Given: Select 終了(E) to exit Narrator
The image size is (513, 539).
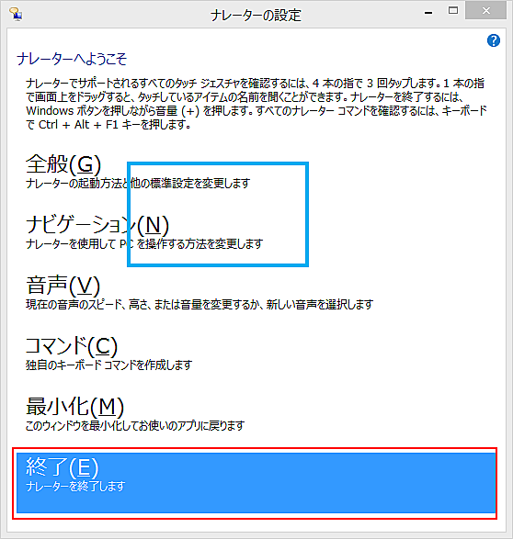Looking at the screenshot, I should [256, 483].
